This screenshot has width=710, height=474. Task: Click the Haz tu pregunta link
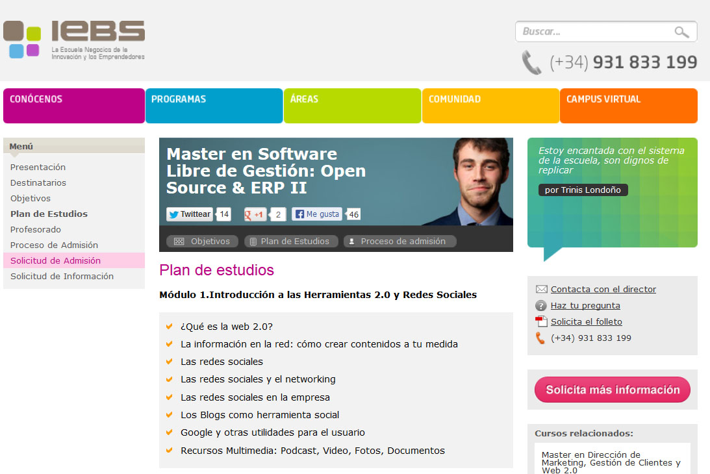pos(585,306)
